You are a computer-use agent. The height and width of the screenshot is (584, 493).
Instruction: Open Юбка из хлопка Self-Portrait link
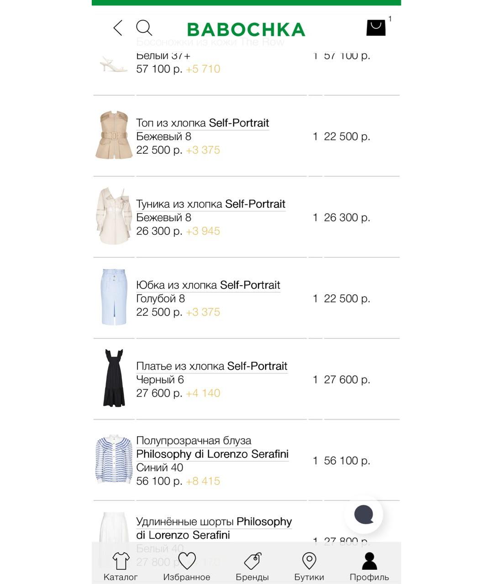(x=208, y=285)
